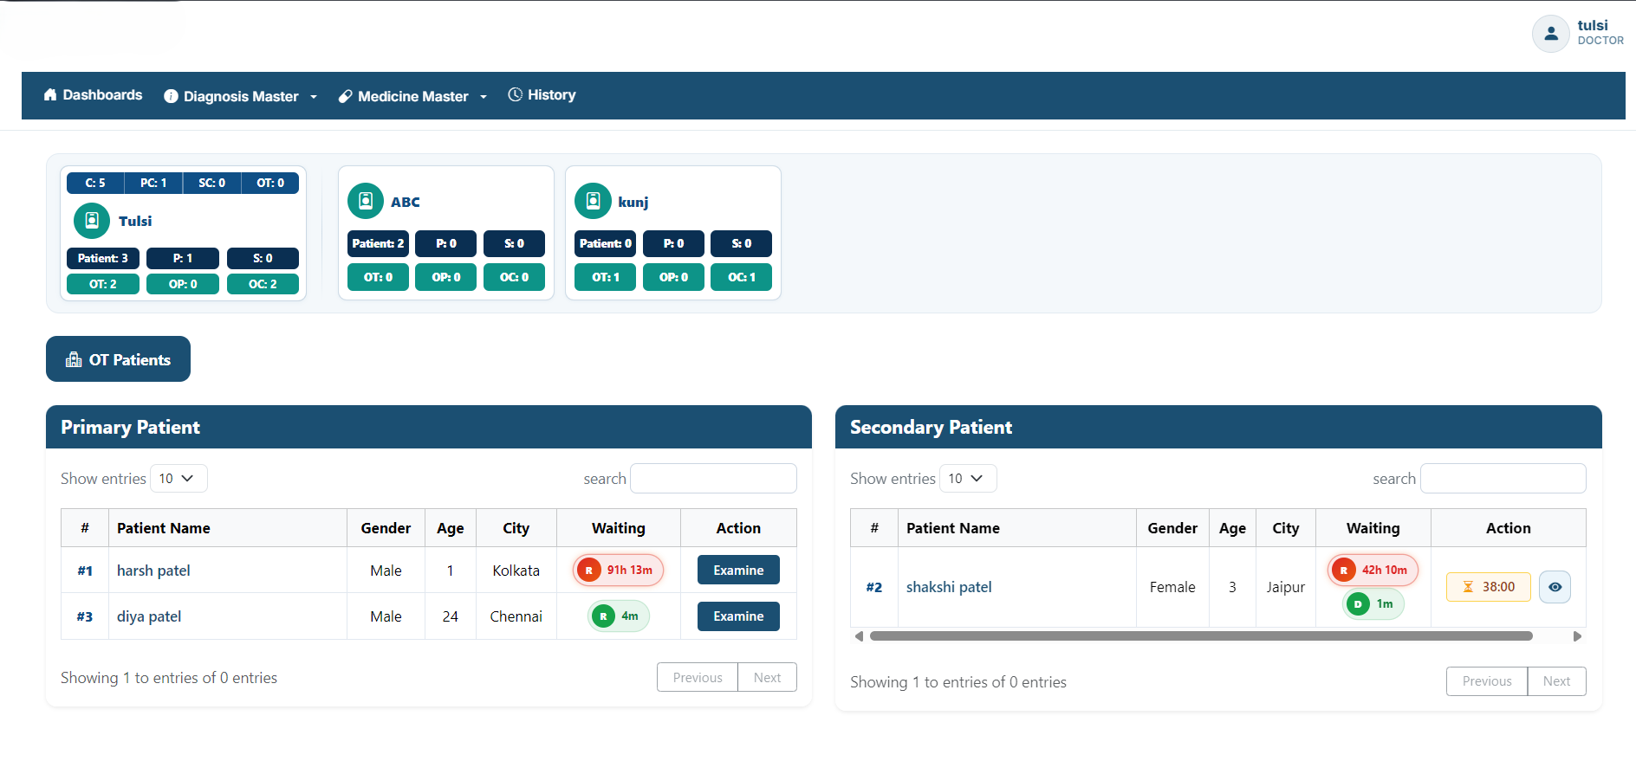1636x761 pixels.
Task: Examine patient diya patel
Action: pyautogui.click(x=738, y=616)
